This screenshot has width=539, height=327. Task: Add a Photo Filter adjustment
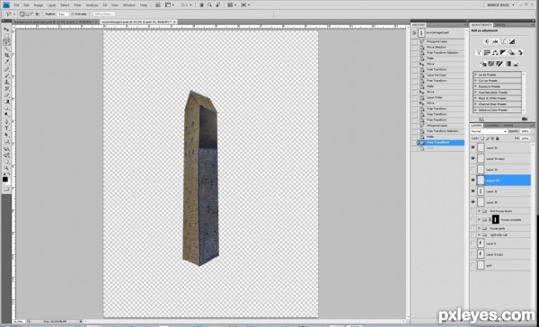click(512, 53)
